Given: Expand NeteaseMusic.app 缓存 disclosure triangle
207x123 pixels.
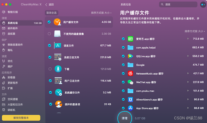Looking at the screenshot, I should pyautogui.click(x=188, y=73).
